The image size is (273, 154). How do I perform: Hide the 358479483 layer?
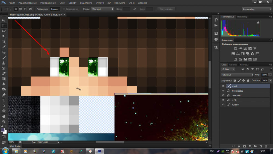[223, 95]
